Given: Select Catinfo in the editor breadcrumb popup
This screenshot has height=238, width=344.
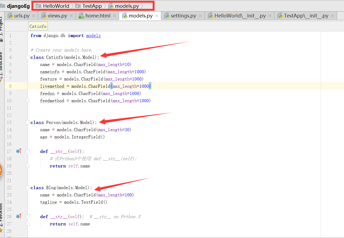Looking at the screenshot, I should pos(38,26).
